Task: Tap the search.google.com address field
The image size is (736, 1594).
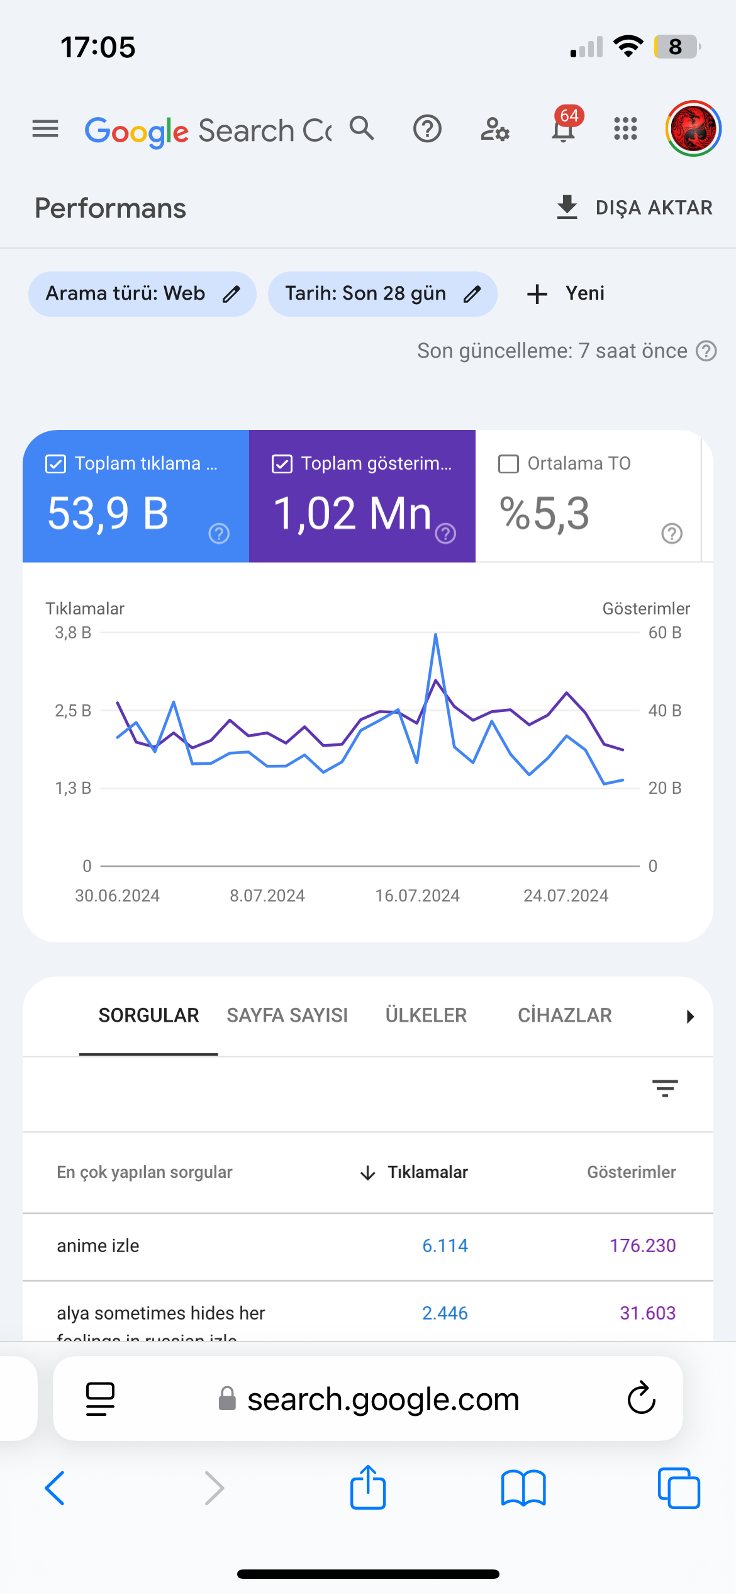Action: pyautogui.click(x=368, y=1398)
